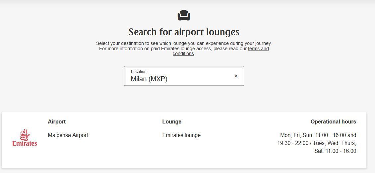Click the 'Search for airport lounges' heading

pyautogui.click(x=184, y=32)
